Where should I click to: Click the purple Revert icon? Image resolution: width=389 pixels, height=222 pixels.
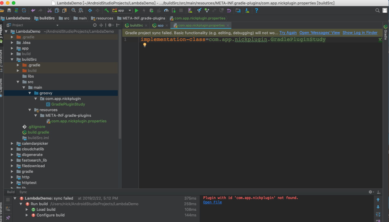pyautogui.click(x=229, y=10)
